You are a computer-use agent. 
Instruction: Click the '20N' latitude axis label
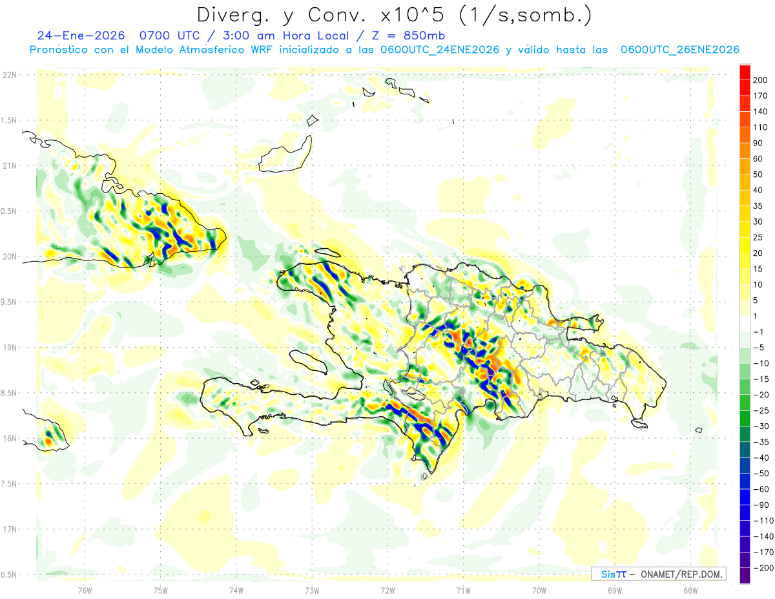[10, 257]
